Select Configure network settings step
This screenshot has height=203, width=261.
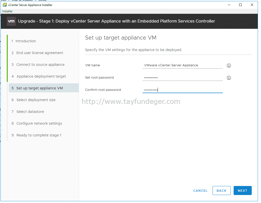(37, 123)
